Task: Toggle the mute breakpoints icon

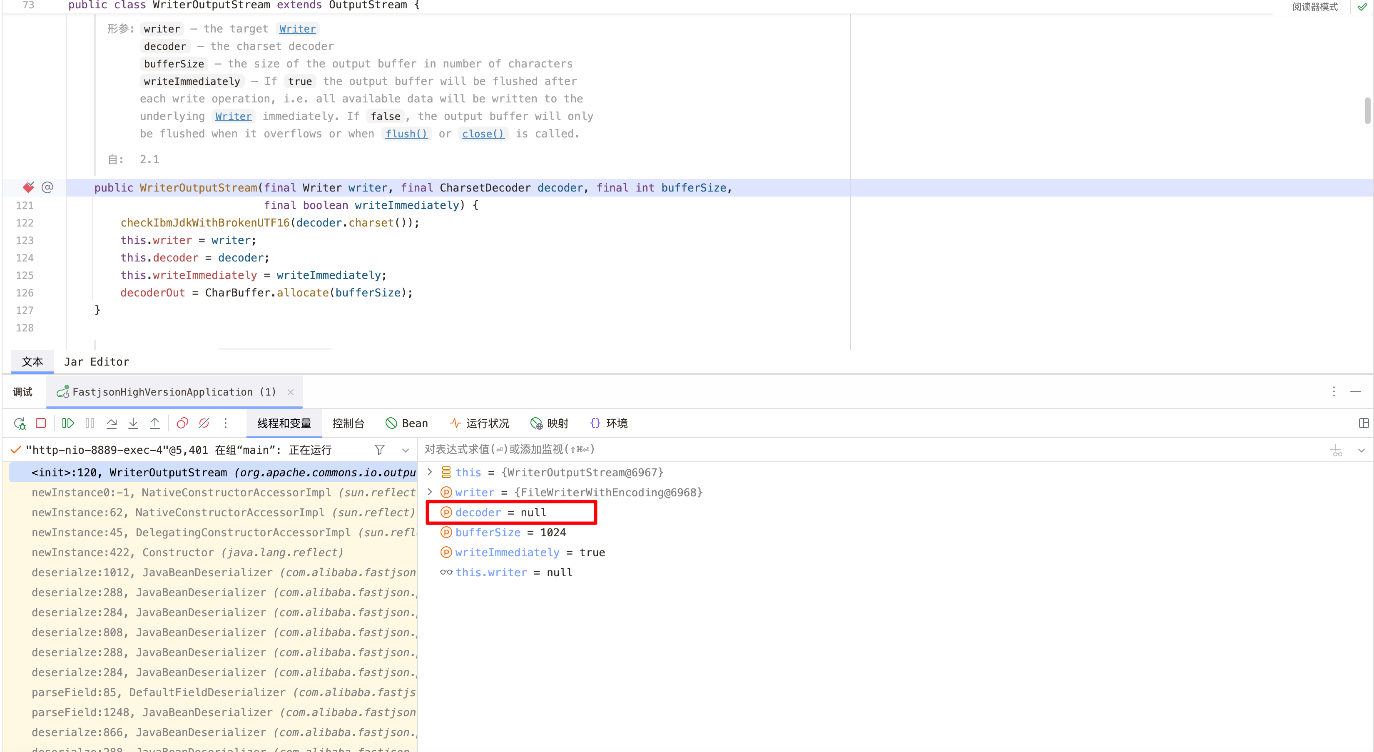Action: 204,423
